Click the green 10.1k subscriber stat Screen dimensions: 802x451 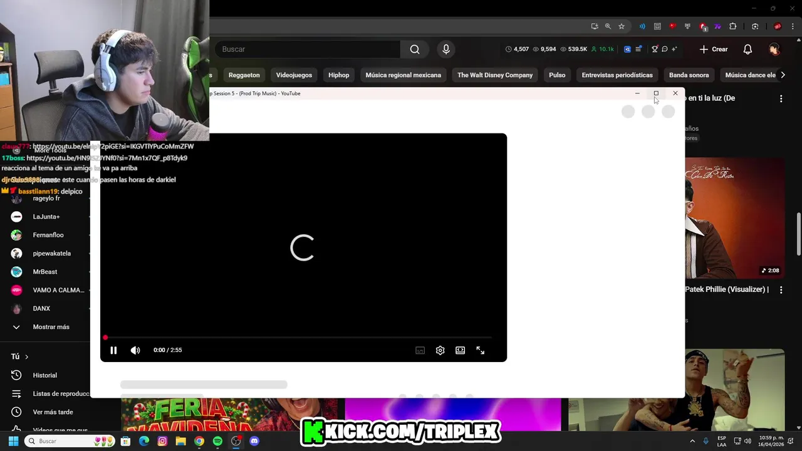(x=602, y=49)
